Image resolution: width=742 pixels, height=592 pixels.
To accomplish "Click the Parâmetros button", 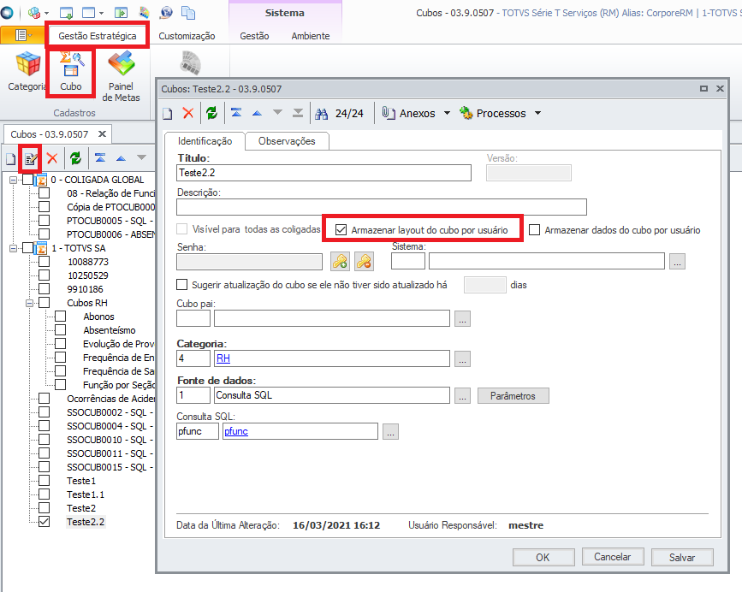I will tap(513, 396).
